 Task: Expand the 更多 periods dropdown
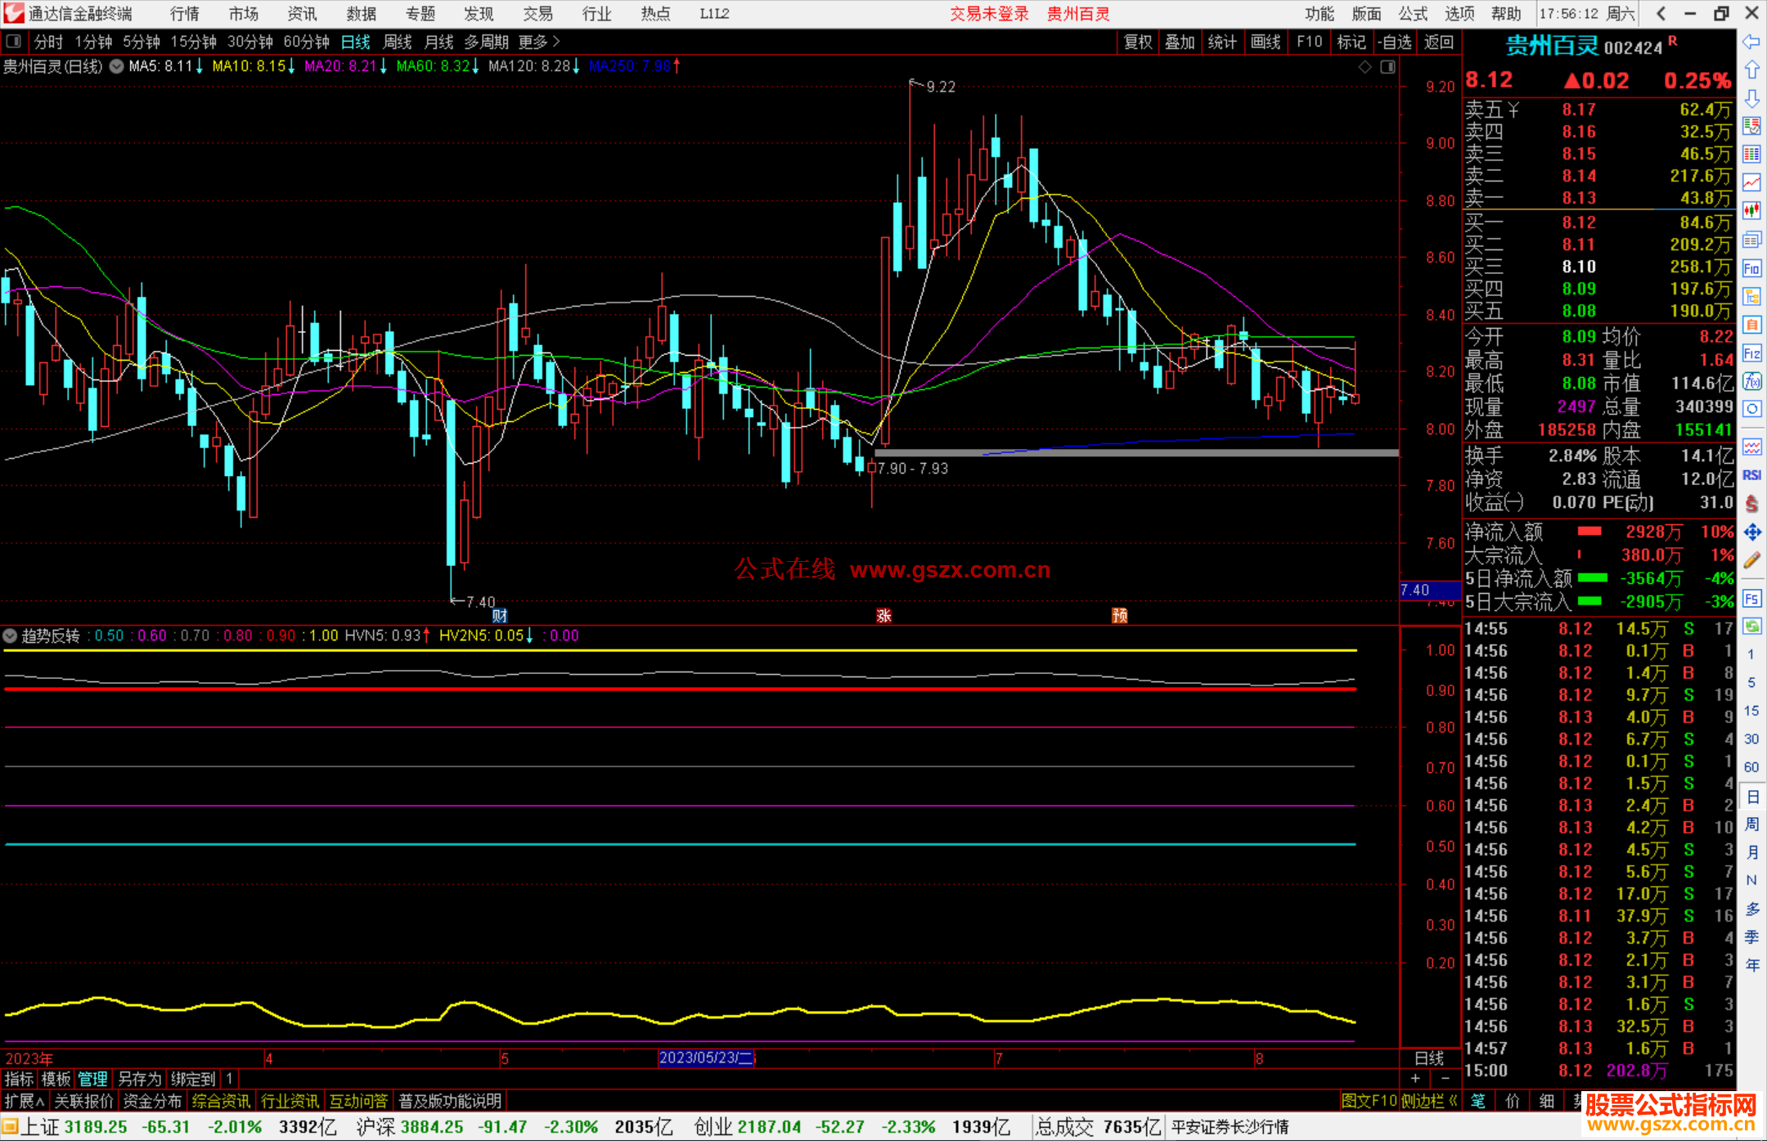click(539, 42)
